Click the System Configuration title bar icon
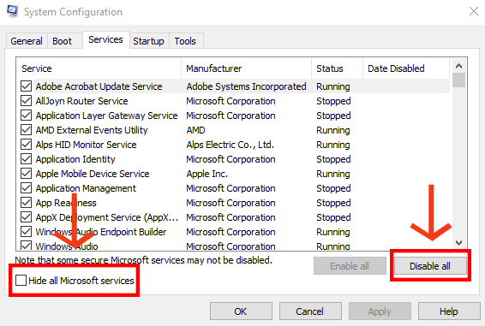Viewport: 485px width, 326px height. coord(13,11)
